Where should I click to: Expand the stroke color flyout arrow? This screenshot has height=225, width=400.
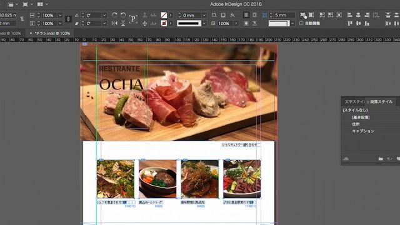tap(171, 24)
